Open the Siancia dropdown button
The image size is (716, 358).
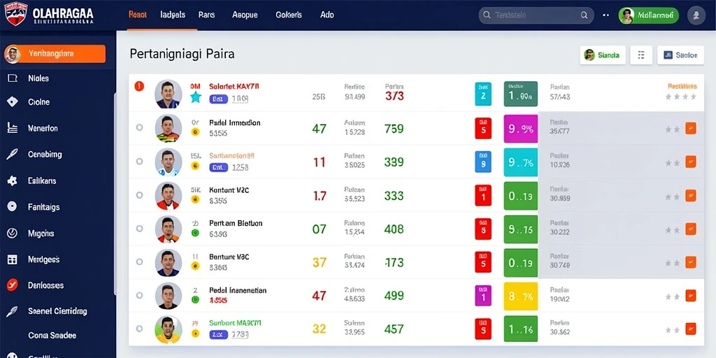click(602, 55)
